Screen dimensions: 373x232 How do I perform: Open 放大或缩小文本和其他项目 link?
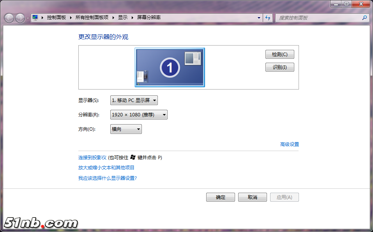(106, 168)
